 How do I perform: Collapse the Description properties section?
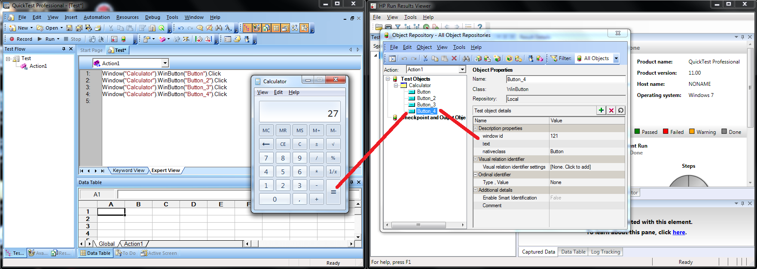tap(476, 128)
